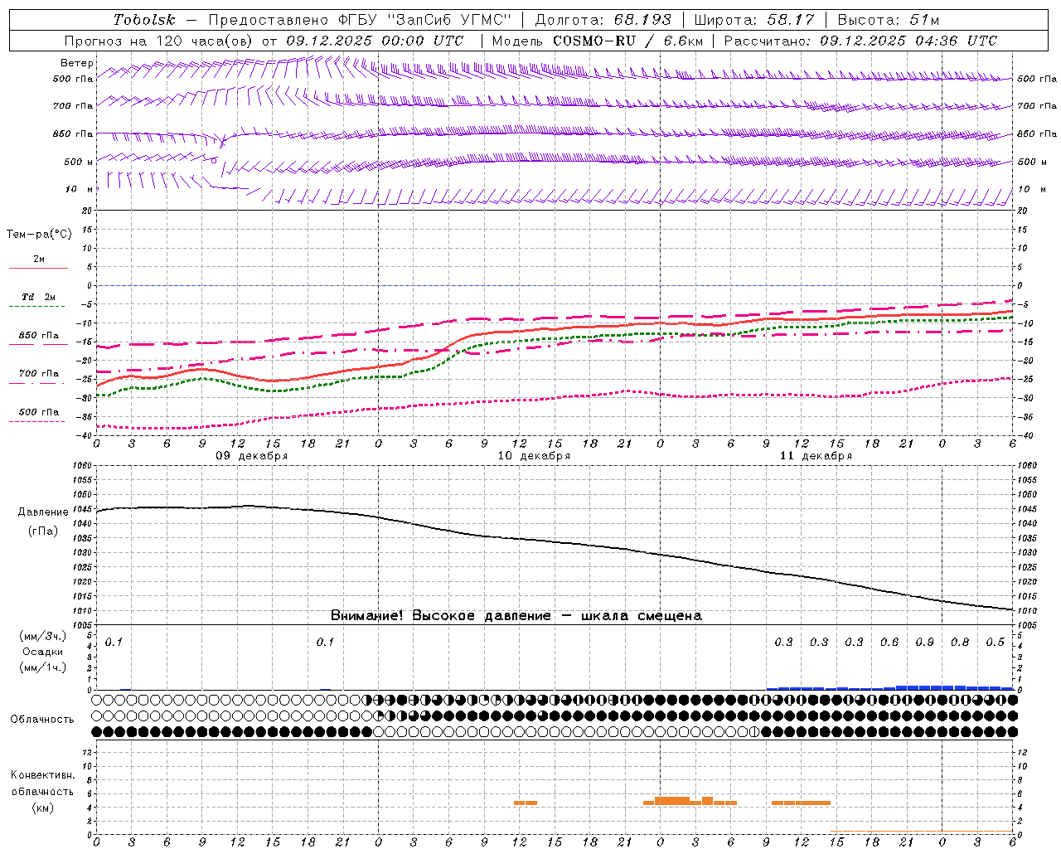Click the '2м' temperature legend entry
This screenshot has width=1061, height=849.
pos(39,260)
